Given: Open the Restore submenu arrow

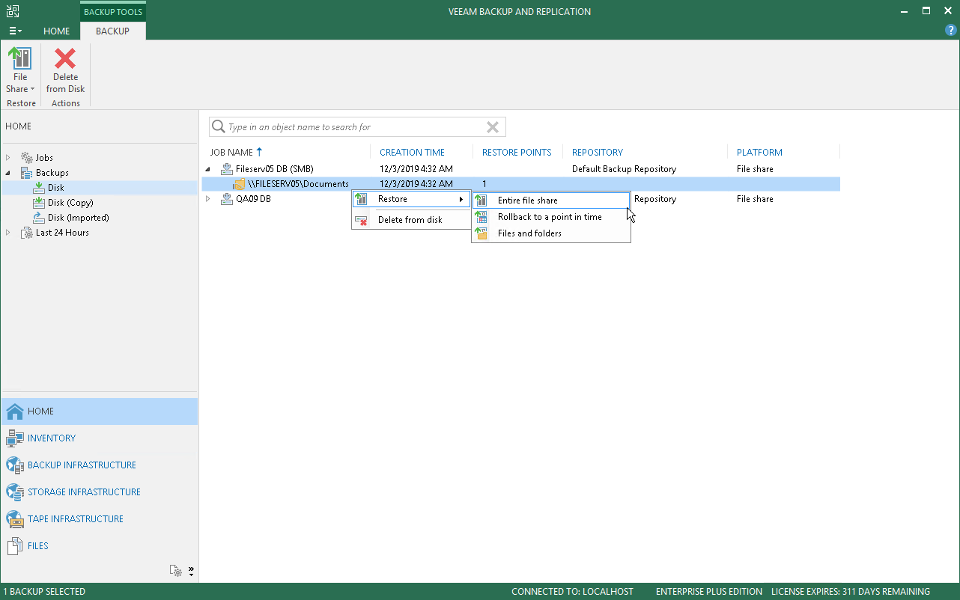Looking at the screenshot, I should tap(461, 199).
